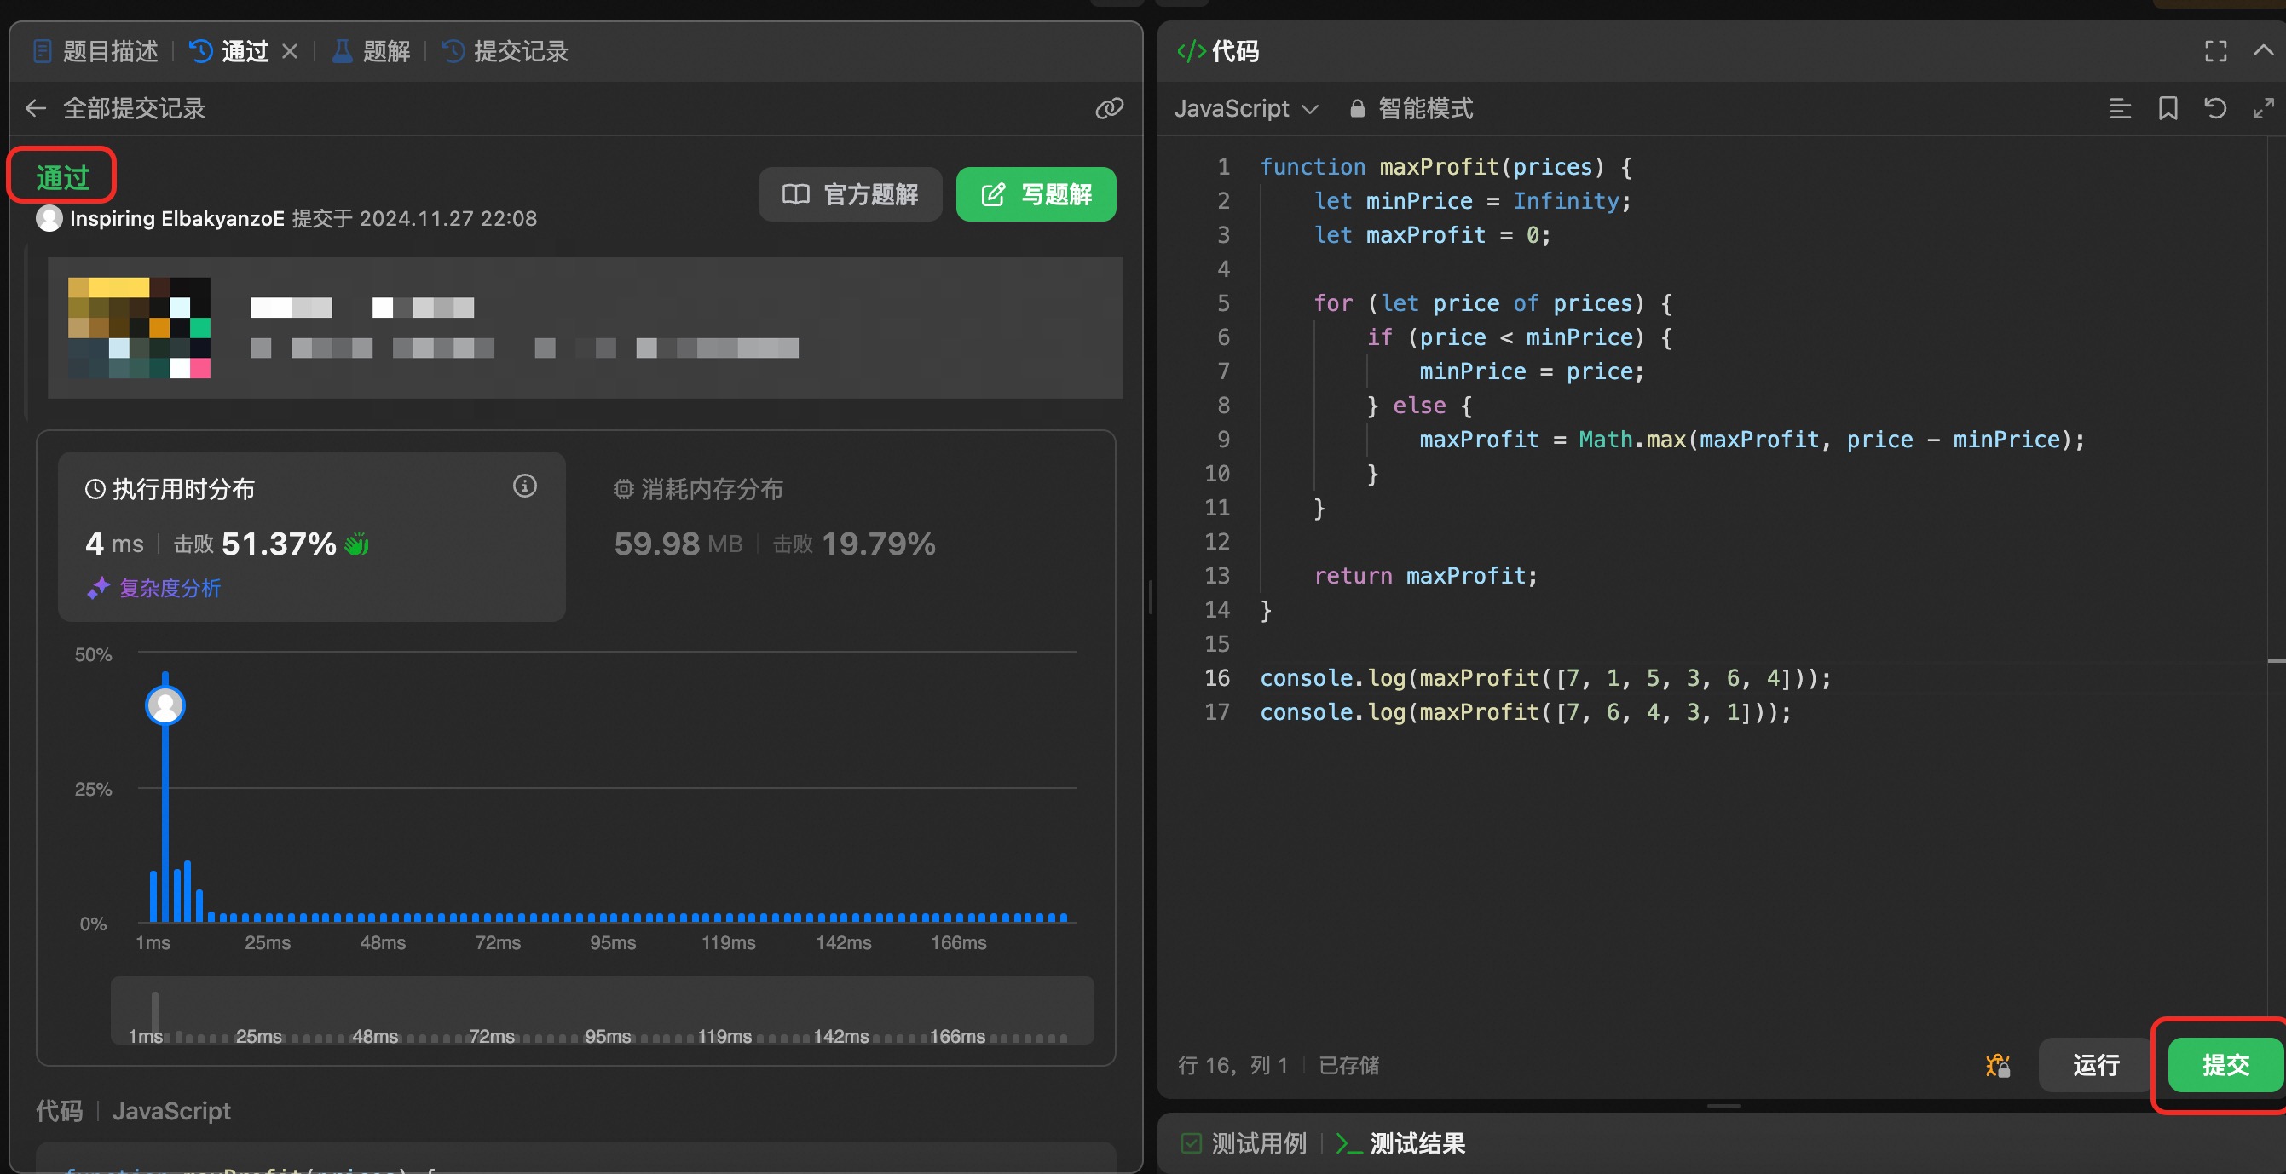
Task: Open the info icon for 执行用时分布
Action: pyautogui.click(x=524, y=486)
